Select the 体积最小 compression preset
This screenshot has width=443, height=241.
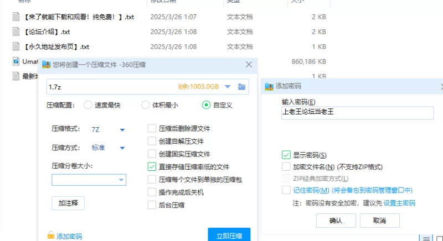click(x=145, y=105)
